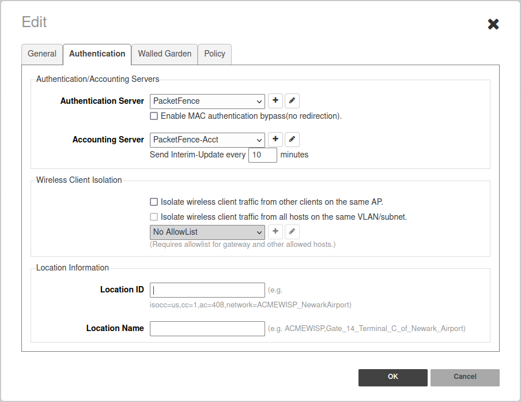Enable MAC authentication bypass checkbox
Viewport: 521px width, 402px height.
pos(154,116)
